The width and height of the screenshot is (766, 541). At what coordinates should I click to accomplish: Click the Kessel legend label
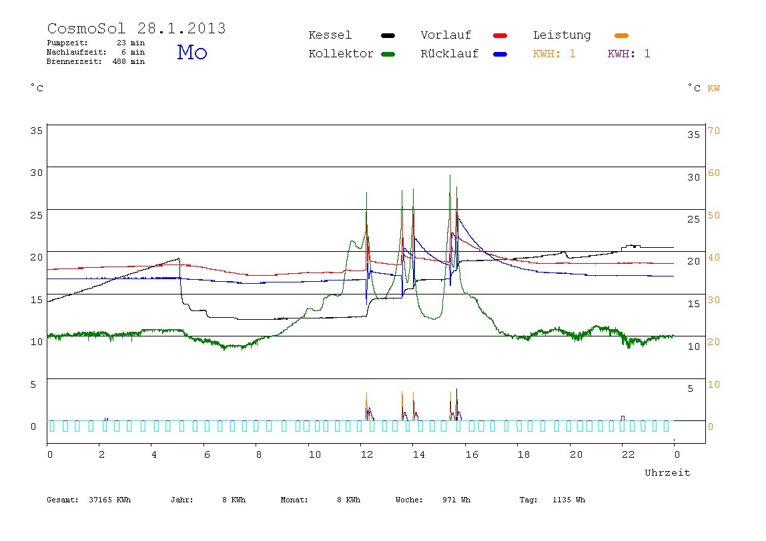330,35
